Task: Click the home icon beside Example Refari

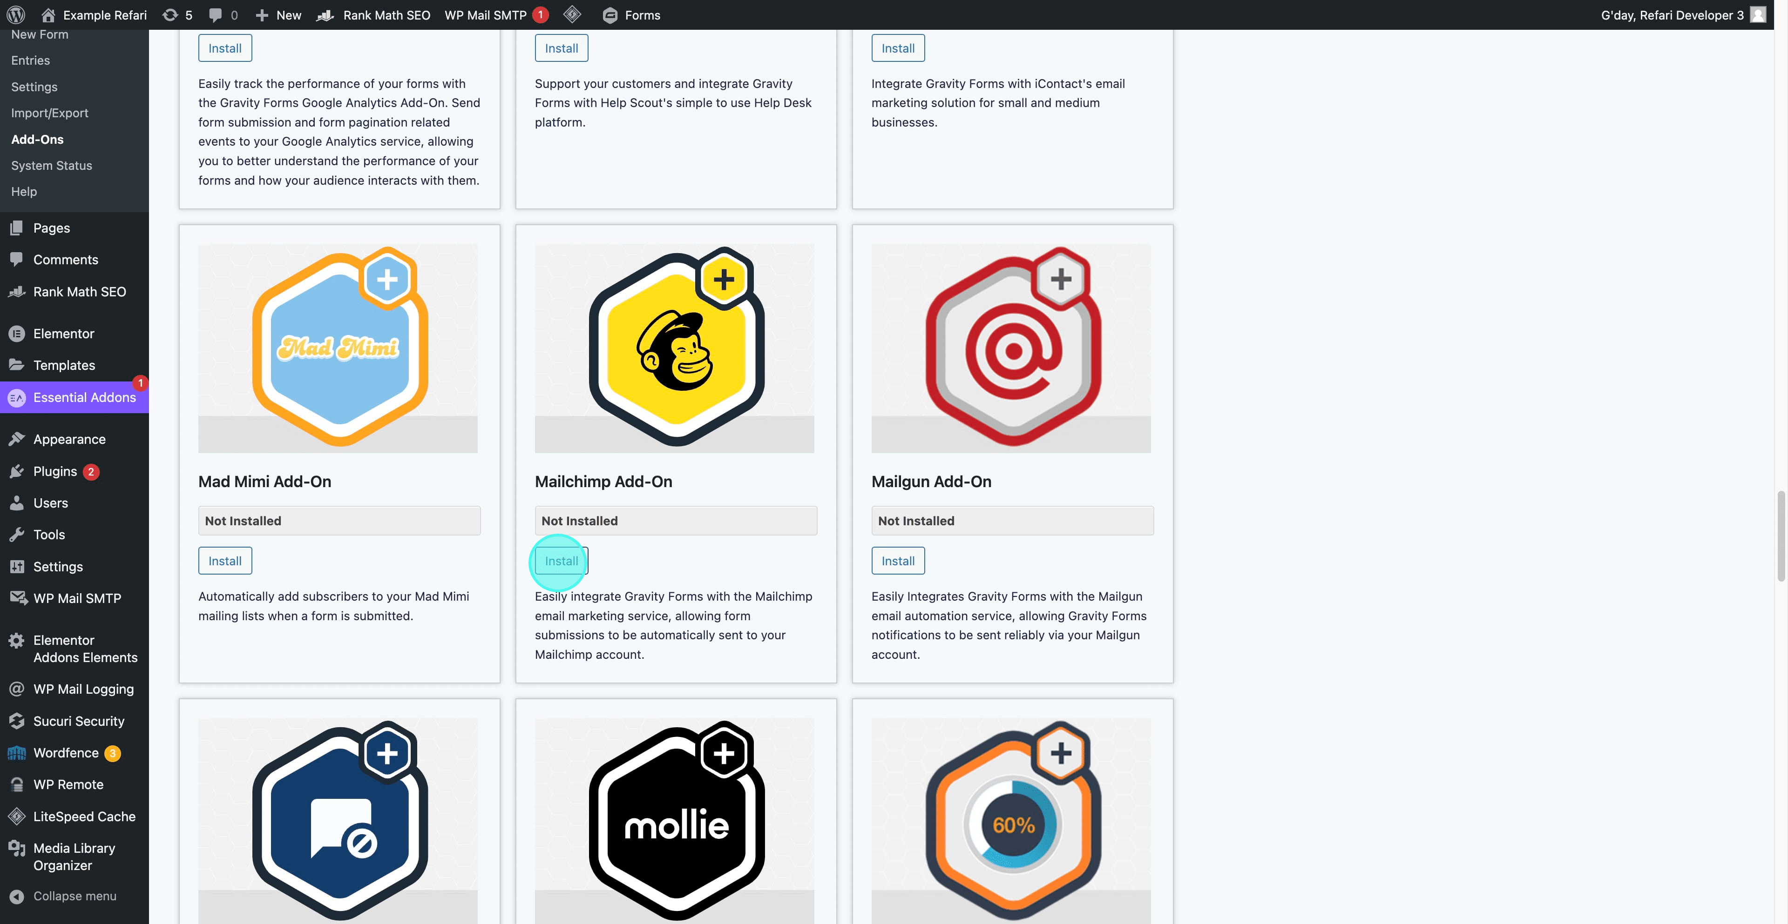Action: pos(48,14)
